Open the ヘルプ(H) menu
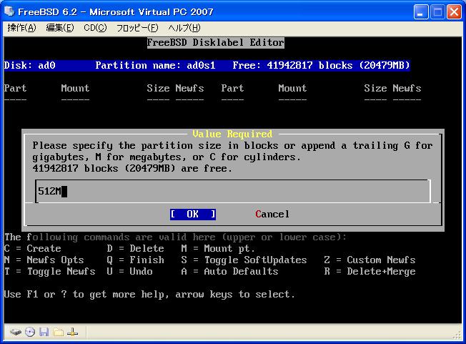 click(x=184, y=28)
